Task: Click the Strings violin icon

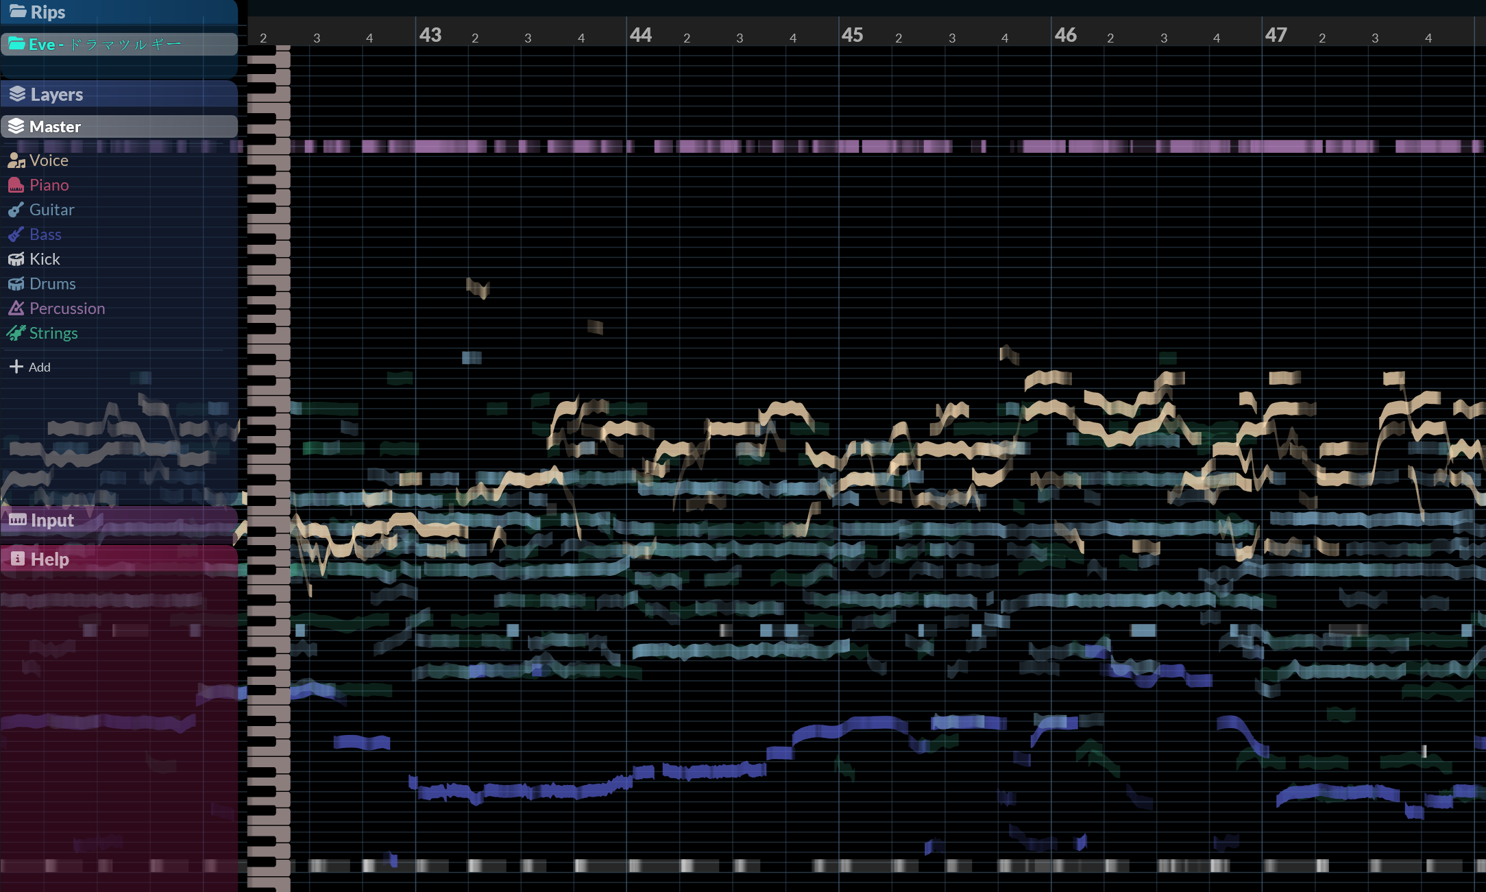Action: click(x=16, y=333)
